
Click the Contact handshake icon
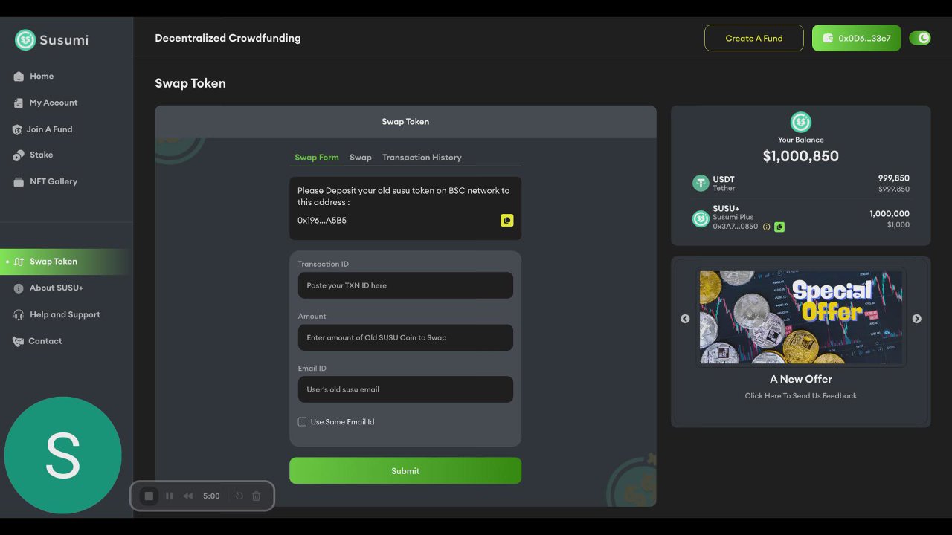(18, 342)
